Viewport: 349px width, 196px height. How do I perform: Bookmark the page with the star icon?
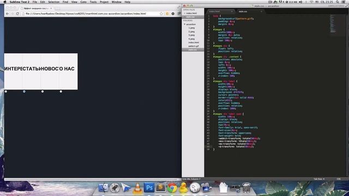coord(161,14)
